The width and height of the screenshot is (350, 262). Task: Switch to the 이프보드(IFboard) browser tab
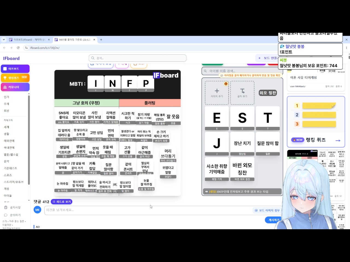pyautogui.click(x=30, y=40)
